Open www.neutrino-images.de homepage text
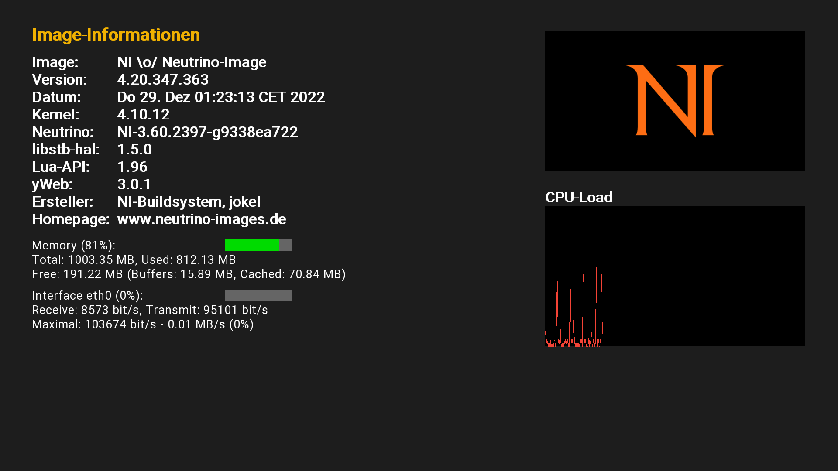Image resolution: width=838 pixels, height=471 pixels. pyautogui.click(x=202, y=219)
